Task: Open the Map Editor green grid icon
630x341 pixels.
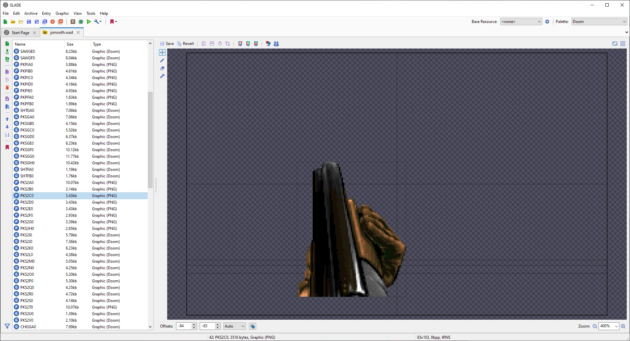Action: coord(81,22)
